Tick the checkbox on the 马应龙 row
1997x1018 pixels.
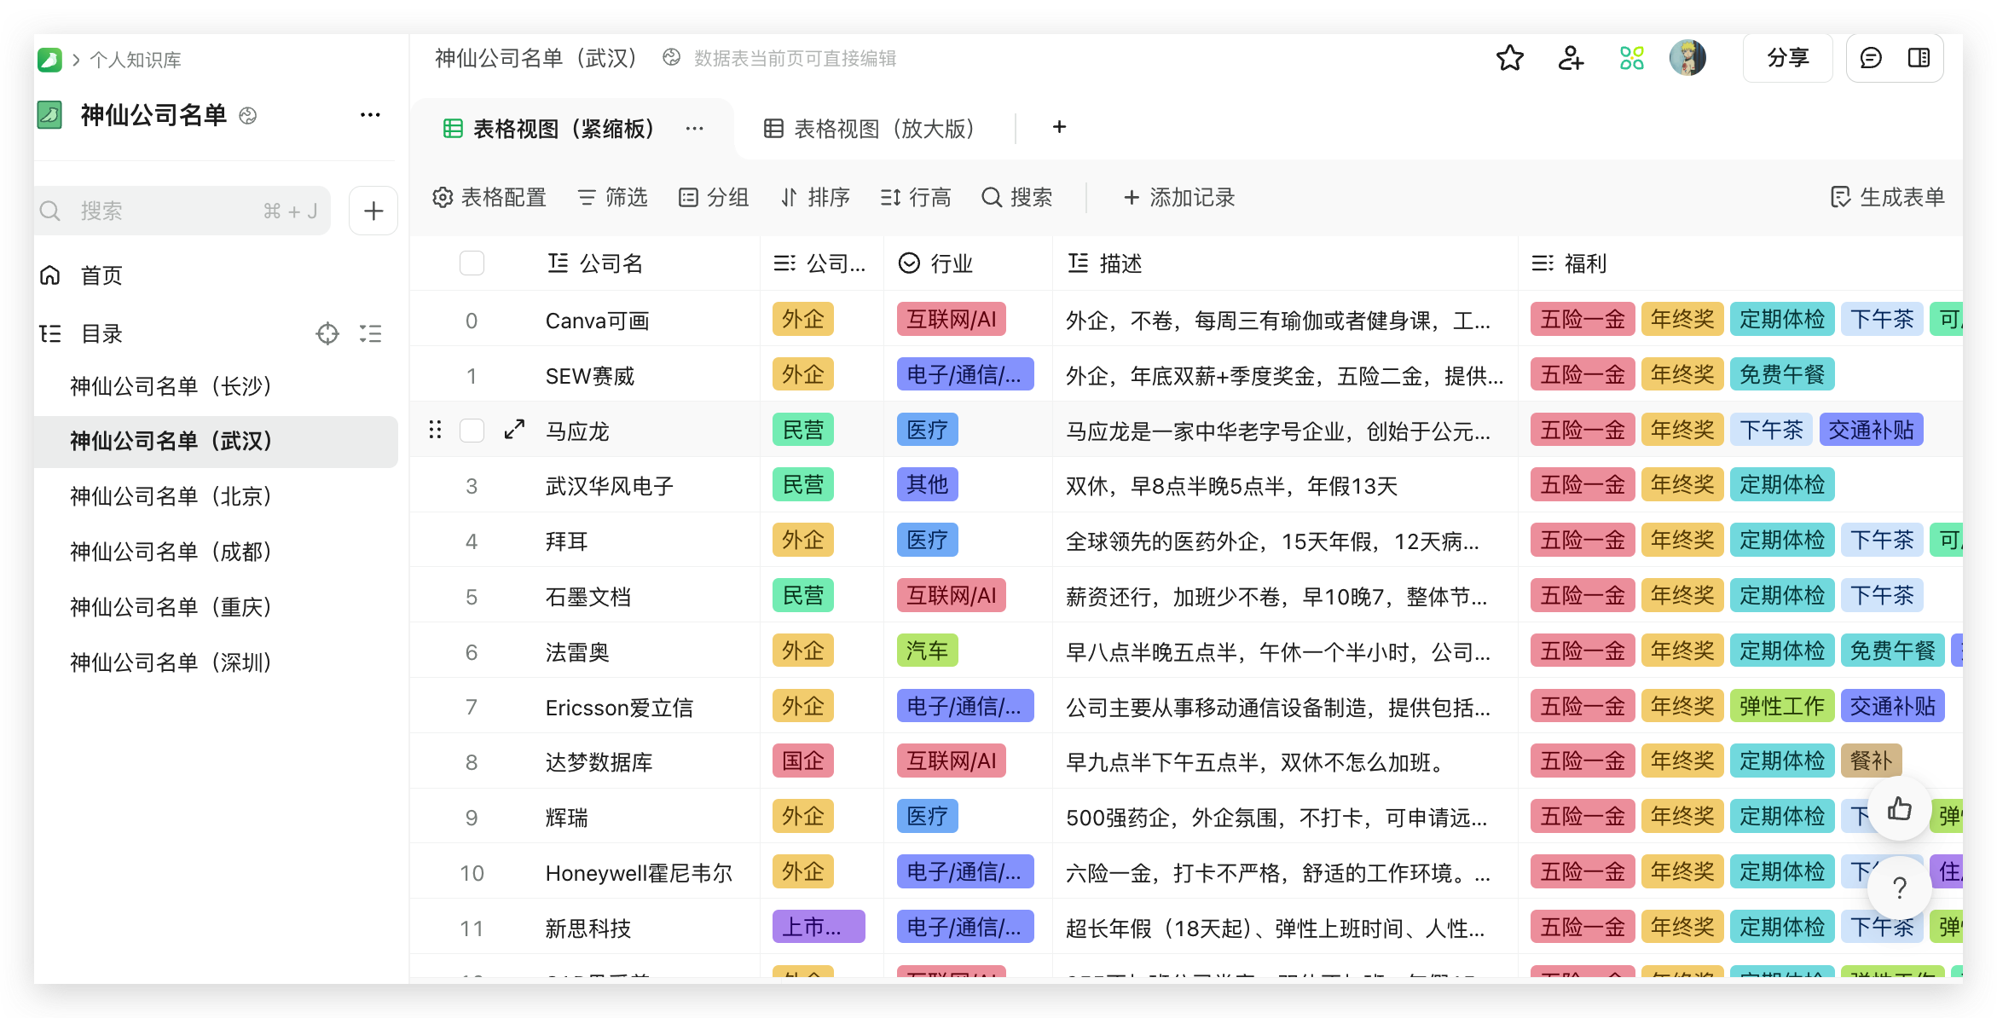472,431
